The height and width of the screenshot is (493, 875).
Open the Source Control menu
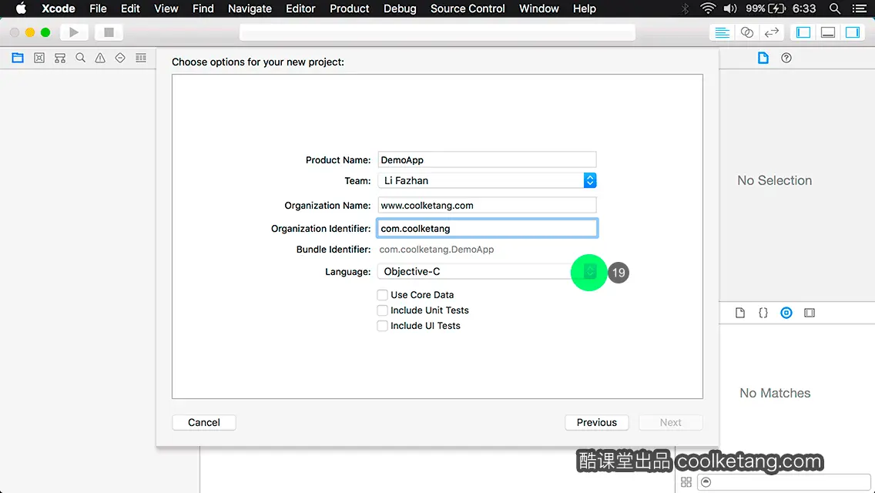(x=468, y=8)
